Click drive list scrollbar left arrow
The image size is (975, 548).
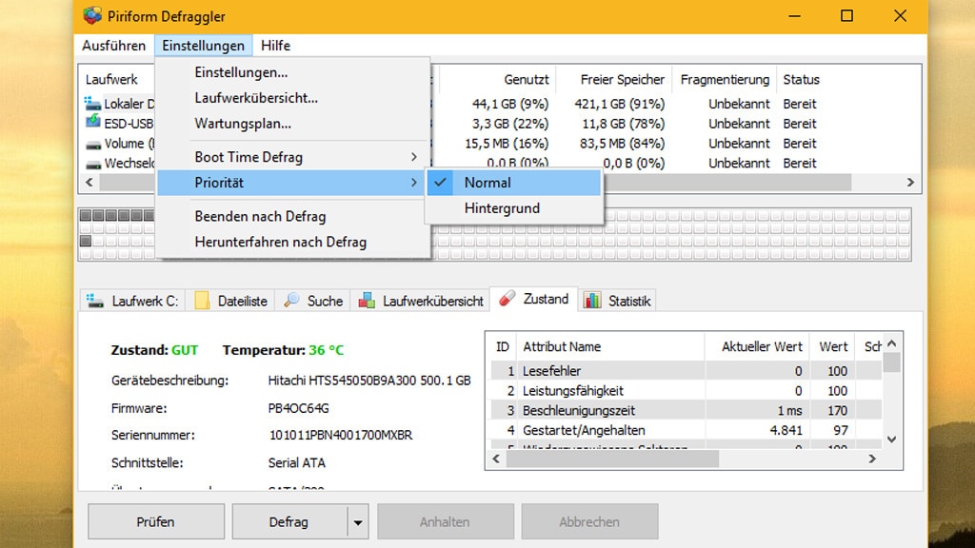coord(89,182)
